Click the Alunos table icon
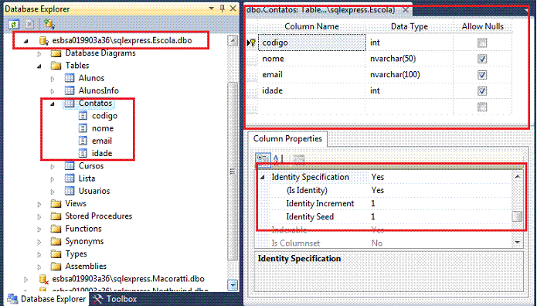 point(70,78)
